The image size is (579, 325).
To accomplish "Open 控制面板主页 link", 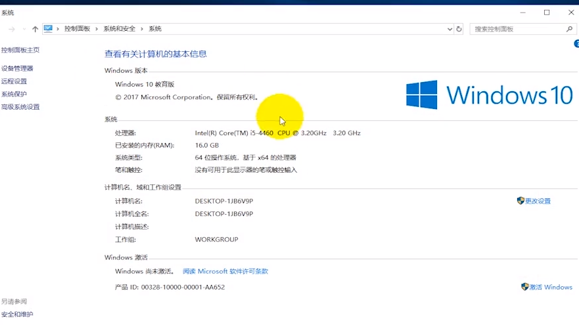I will 20,50.
